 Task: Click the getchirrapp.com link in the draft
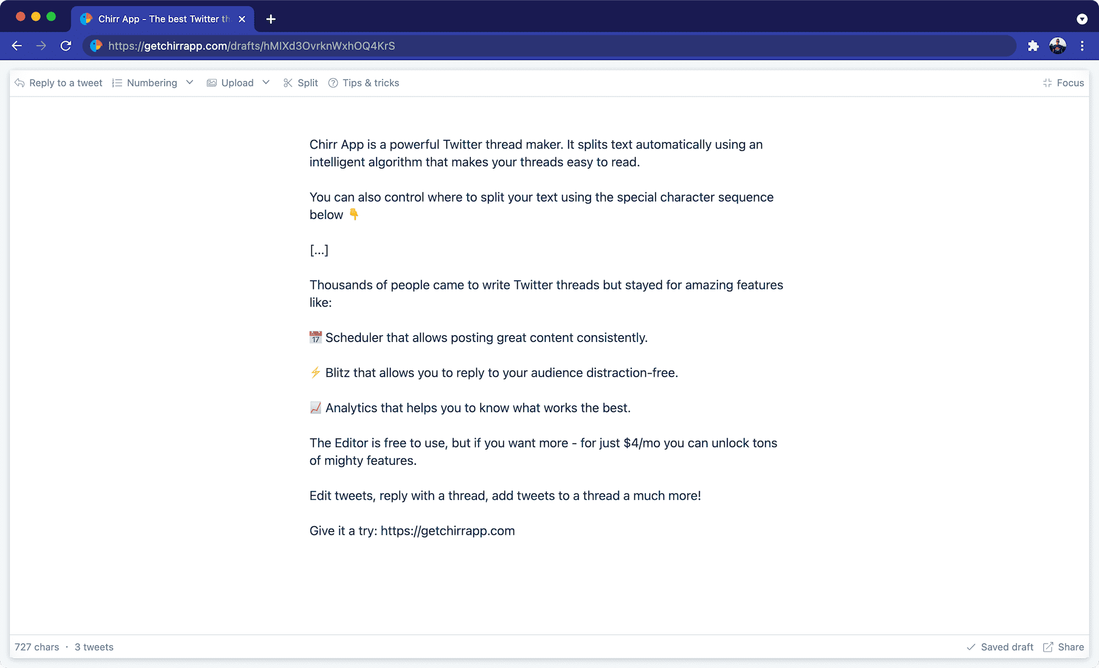point(448,531)
